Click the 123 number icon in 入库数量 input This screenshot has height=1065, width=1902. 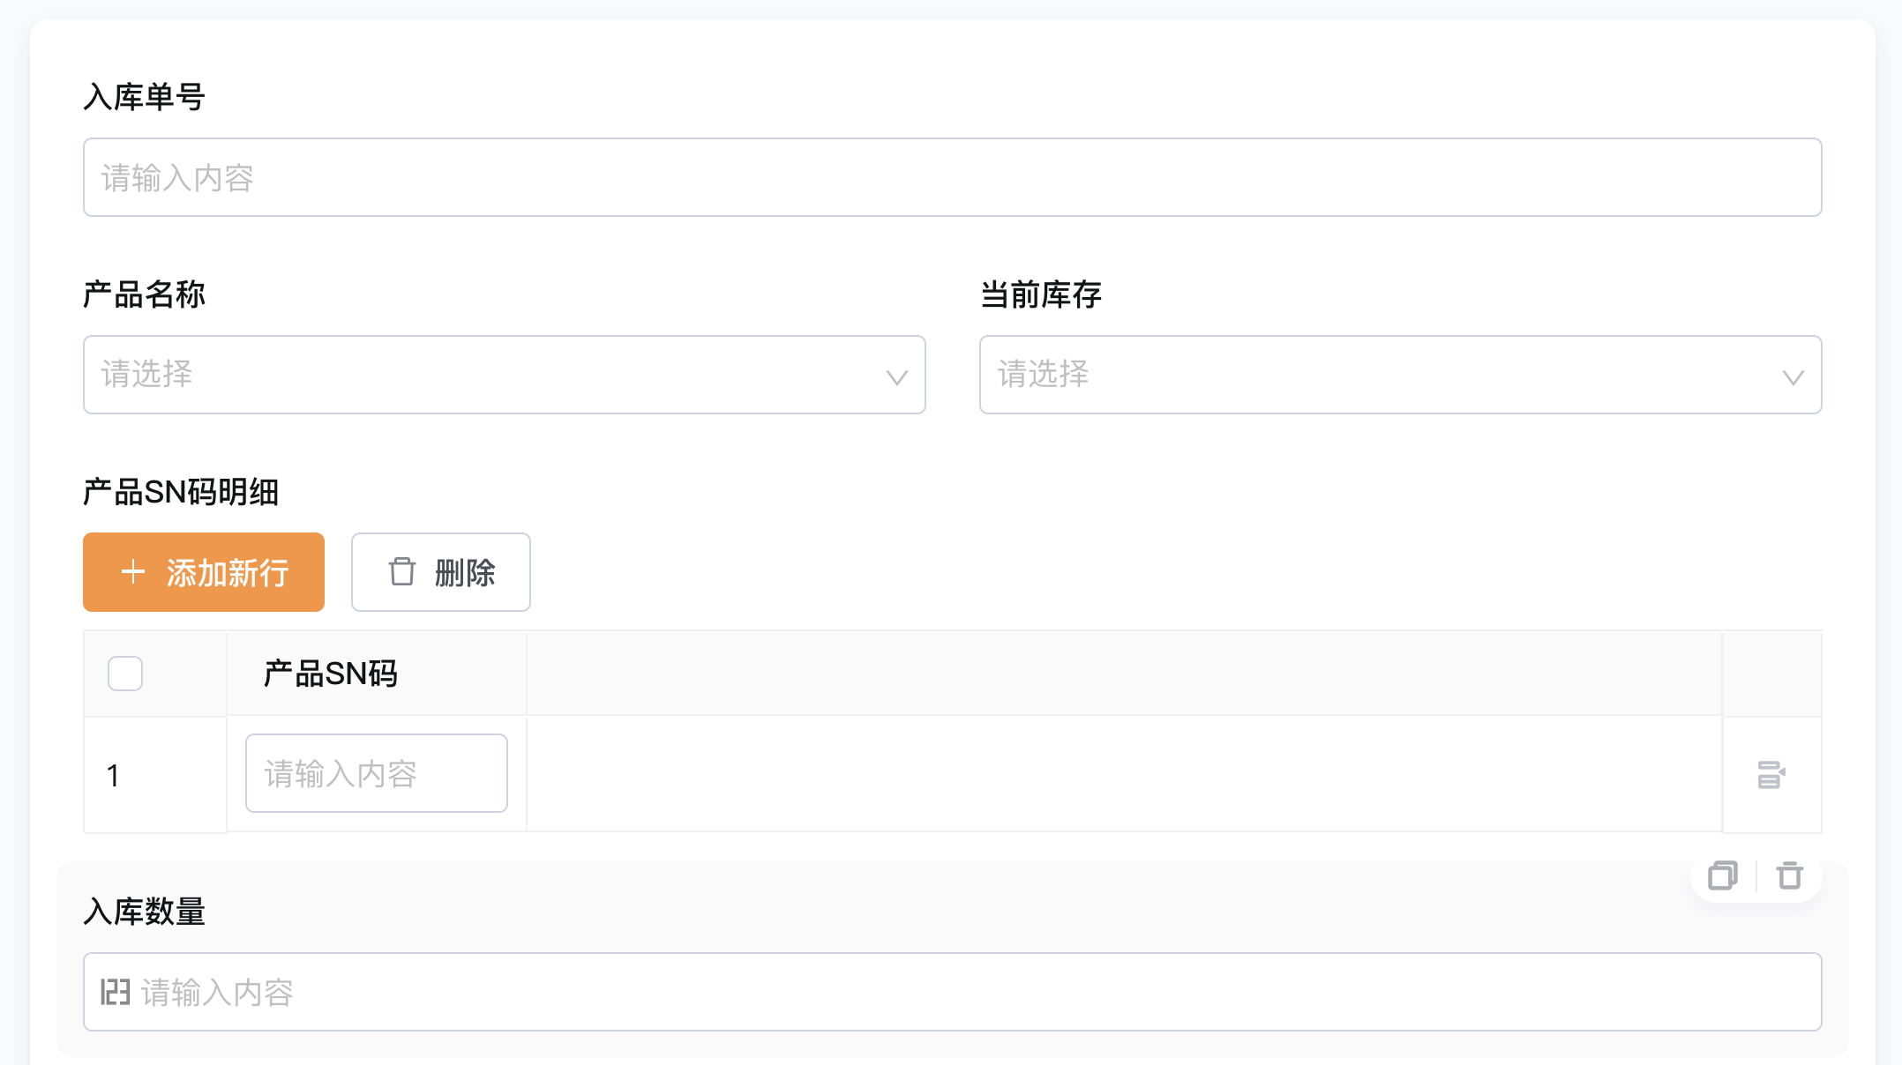click(116, 992)
